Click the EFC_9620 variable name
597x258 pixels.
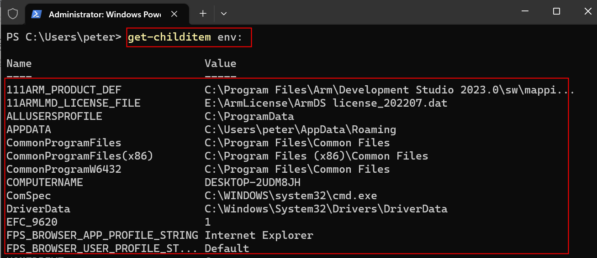pos(32,222)
